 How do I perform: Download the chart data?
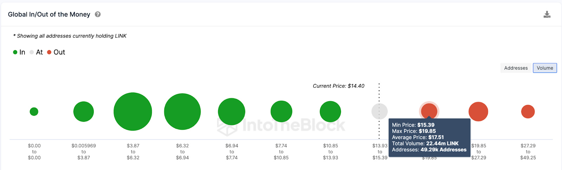click(x=547, y=14)
